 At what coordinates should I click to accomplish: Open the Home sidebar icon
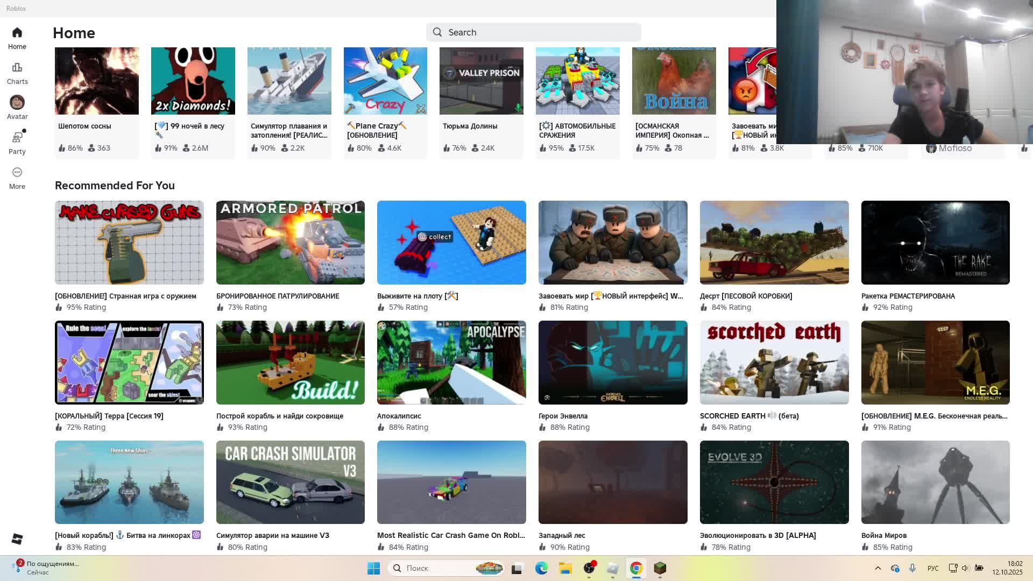(17, 33)
